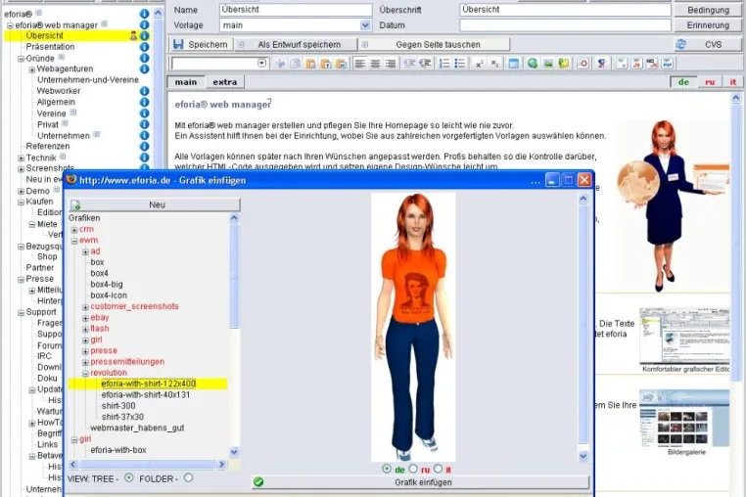Click the Speichern floppy disk icon

[x=178, y=44]
